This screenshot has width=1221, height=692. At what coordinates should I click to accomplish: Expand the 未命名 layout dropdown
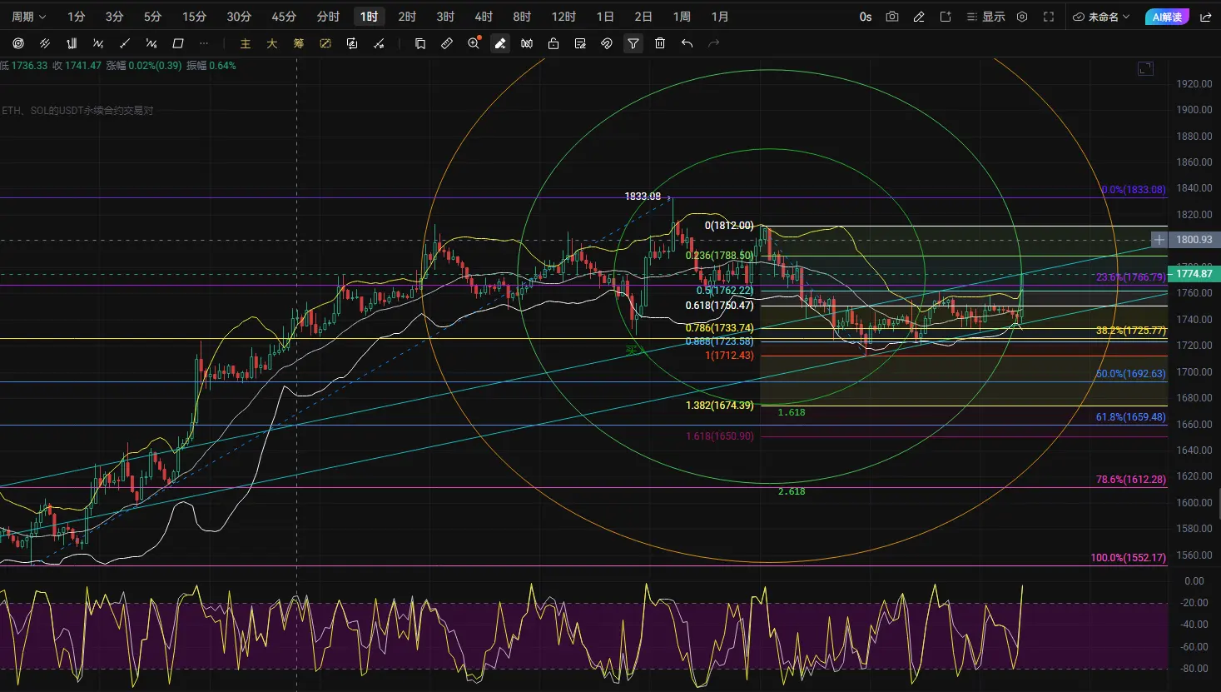pyautogui.click(x=1101, y=17)
